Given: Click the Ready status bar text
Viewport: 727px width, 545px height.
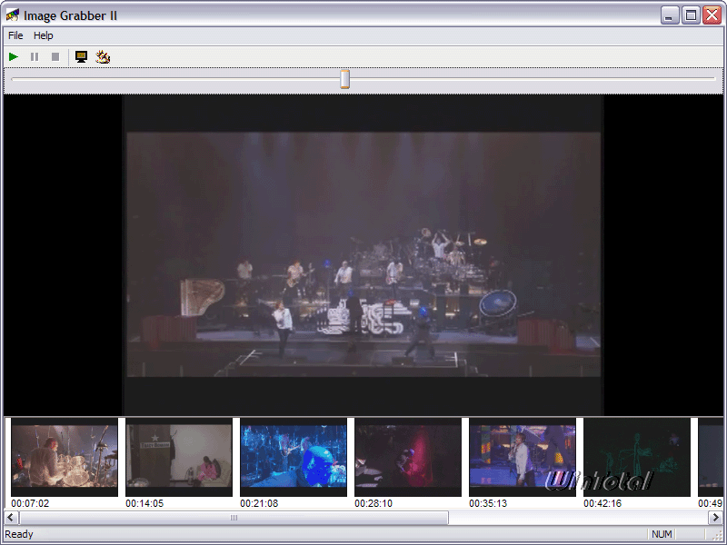Looking at the screenshot, I should click(x=19, y=534).
